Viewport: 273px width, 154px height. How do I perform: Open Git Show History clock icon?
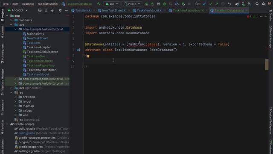[x=223, y=4]
